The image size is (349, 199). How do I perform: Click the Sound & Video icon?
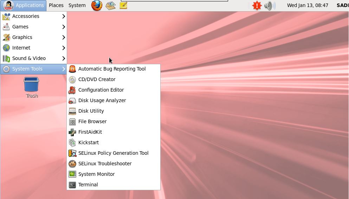coord(6,58)
